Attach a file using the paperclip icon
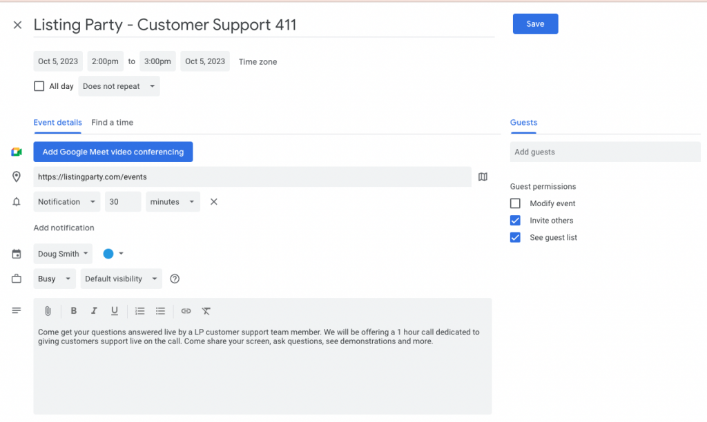This screenshot has height=422, width=707. 48,311
